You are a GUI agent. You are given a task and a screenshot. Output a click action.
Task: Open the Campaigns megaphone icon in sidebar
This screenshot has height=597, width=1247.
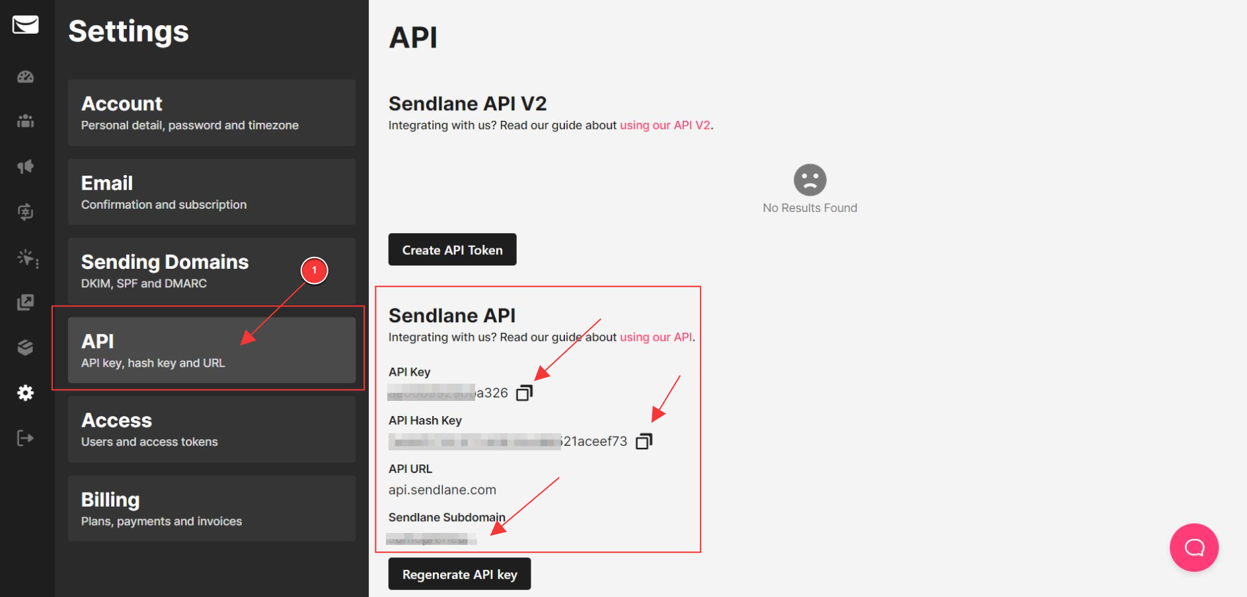point(25,166)
